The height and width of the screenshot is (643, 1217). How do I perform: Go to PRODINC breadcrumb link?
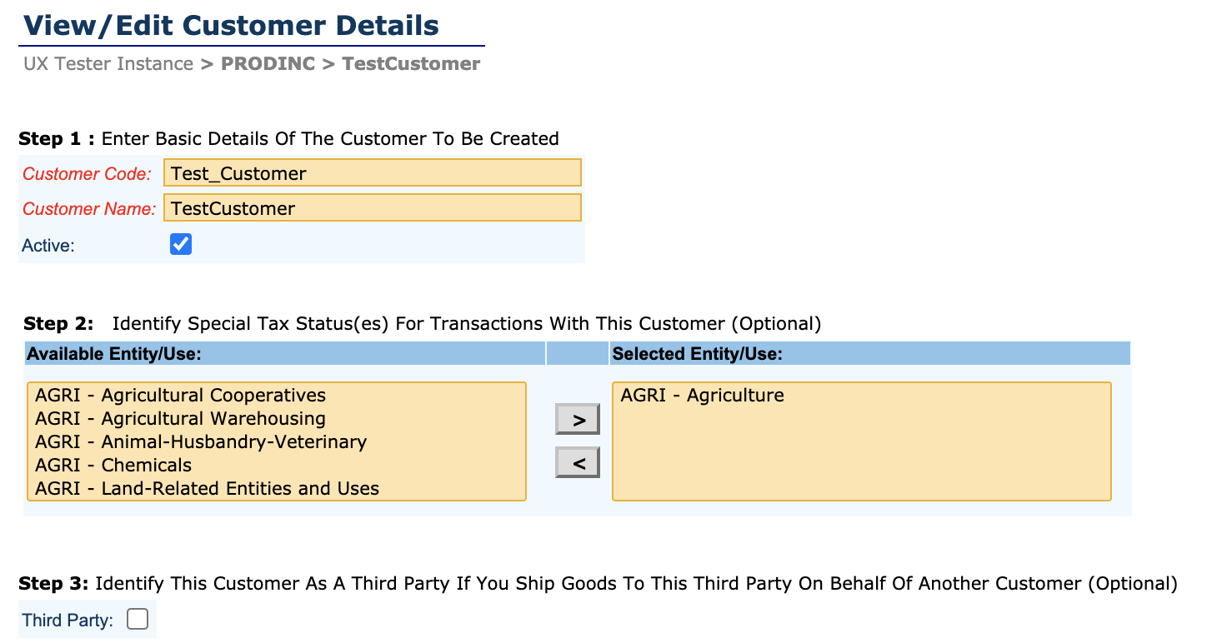pyautogui.click(x=268, y=64)
